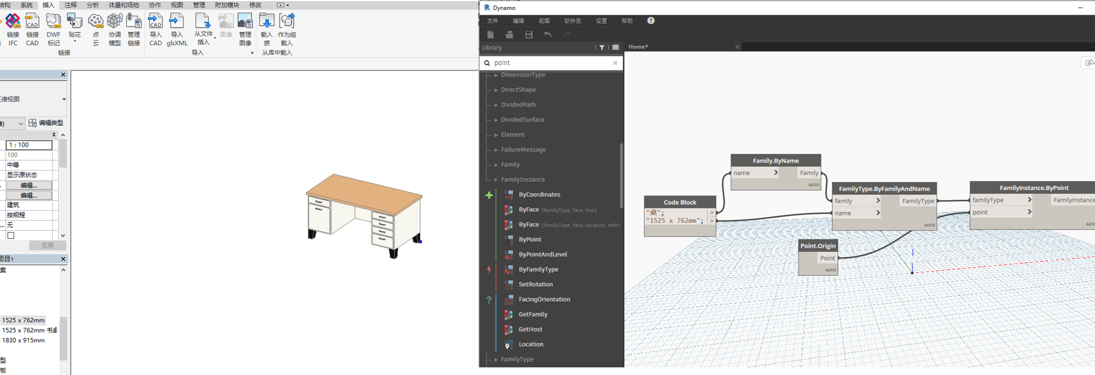Open the Massing & Site (体量和场地) tab

(x=123, y=5)
